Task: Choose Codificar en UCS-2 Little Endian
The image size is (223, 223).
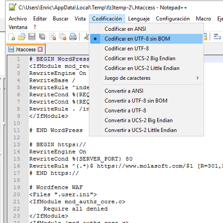Action: [146, 68]
